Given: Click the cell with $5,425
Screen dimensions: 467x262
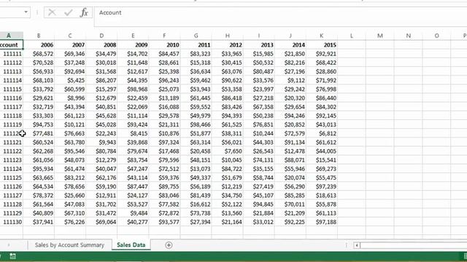Looking at the screenshot, I should coord(70,80).
